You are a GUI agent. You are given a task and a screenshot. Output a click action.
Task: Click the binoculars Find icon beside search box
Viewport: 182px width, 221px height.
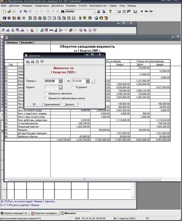tap(63, 11)
